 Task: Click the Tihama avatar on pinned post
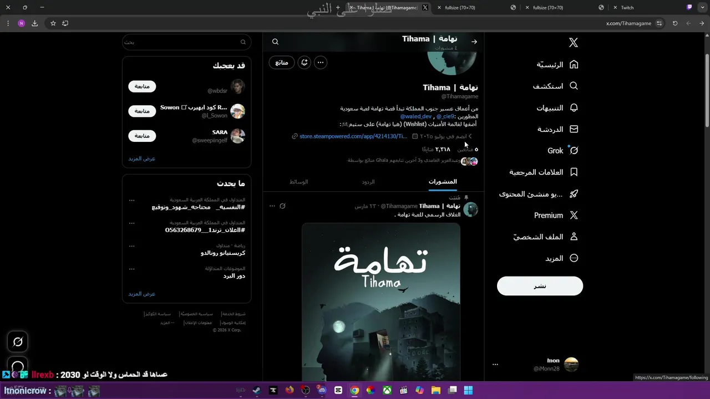[x=471, y=209]
